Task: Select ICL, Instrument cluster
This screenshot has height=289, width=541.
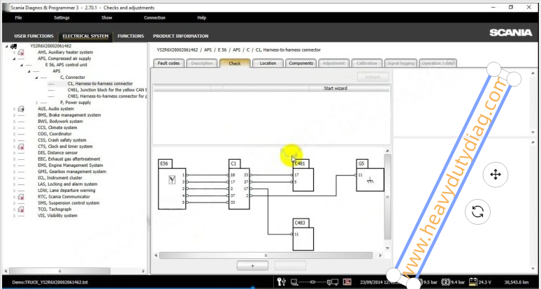Action: (x=60, y=178)
